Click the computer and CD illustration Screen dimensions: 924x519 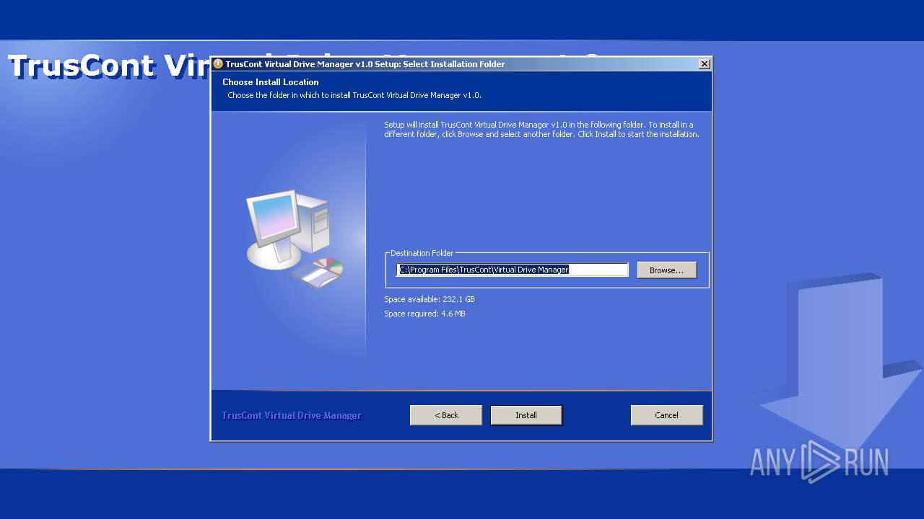pyautogui.click(x=294, y=240)
